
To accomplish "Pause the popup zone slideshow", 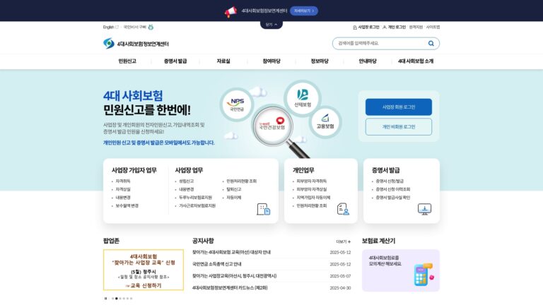I will [x=105, y=299].
